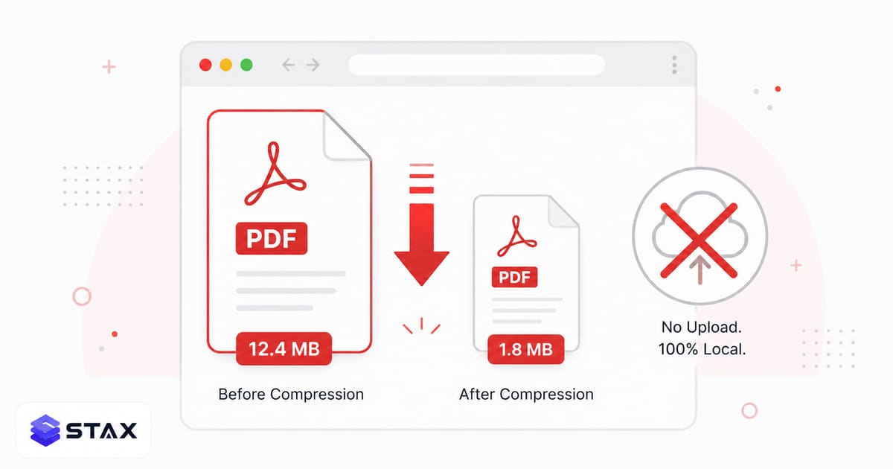Click the After Compression caption

pyautogui.click(x=526, y=394)
